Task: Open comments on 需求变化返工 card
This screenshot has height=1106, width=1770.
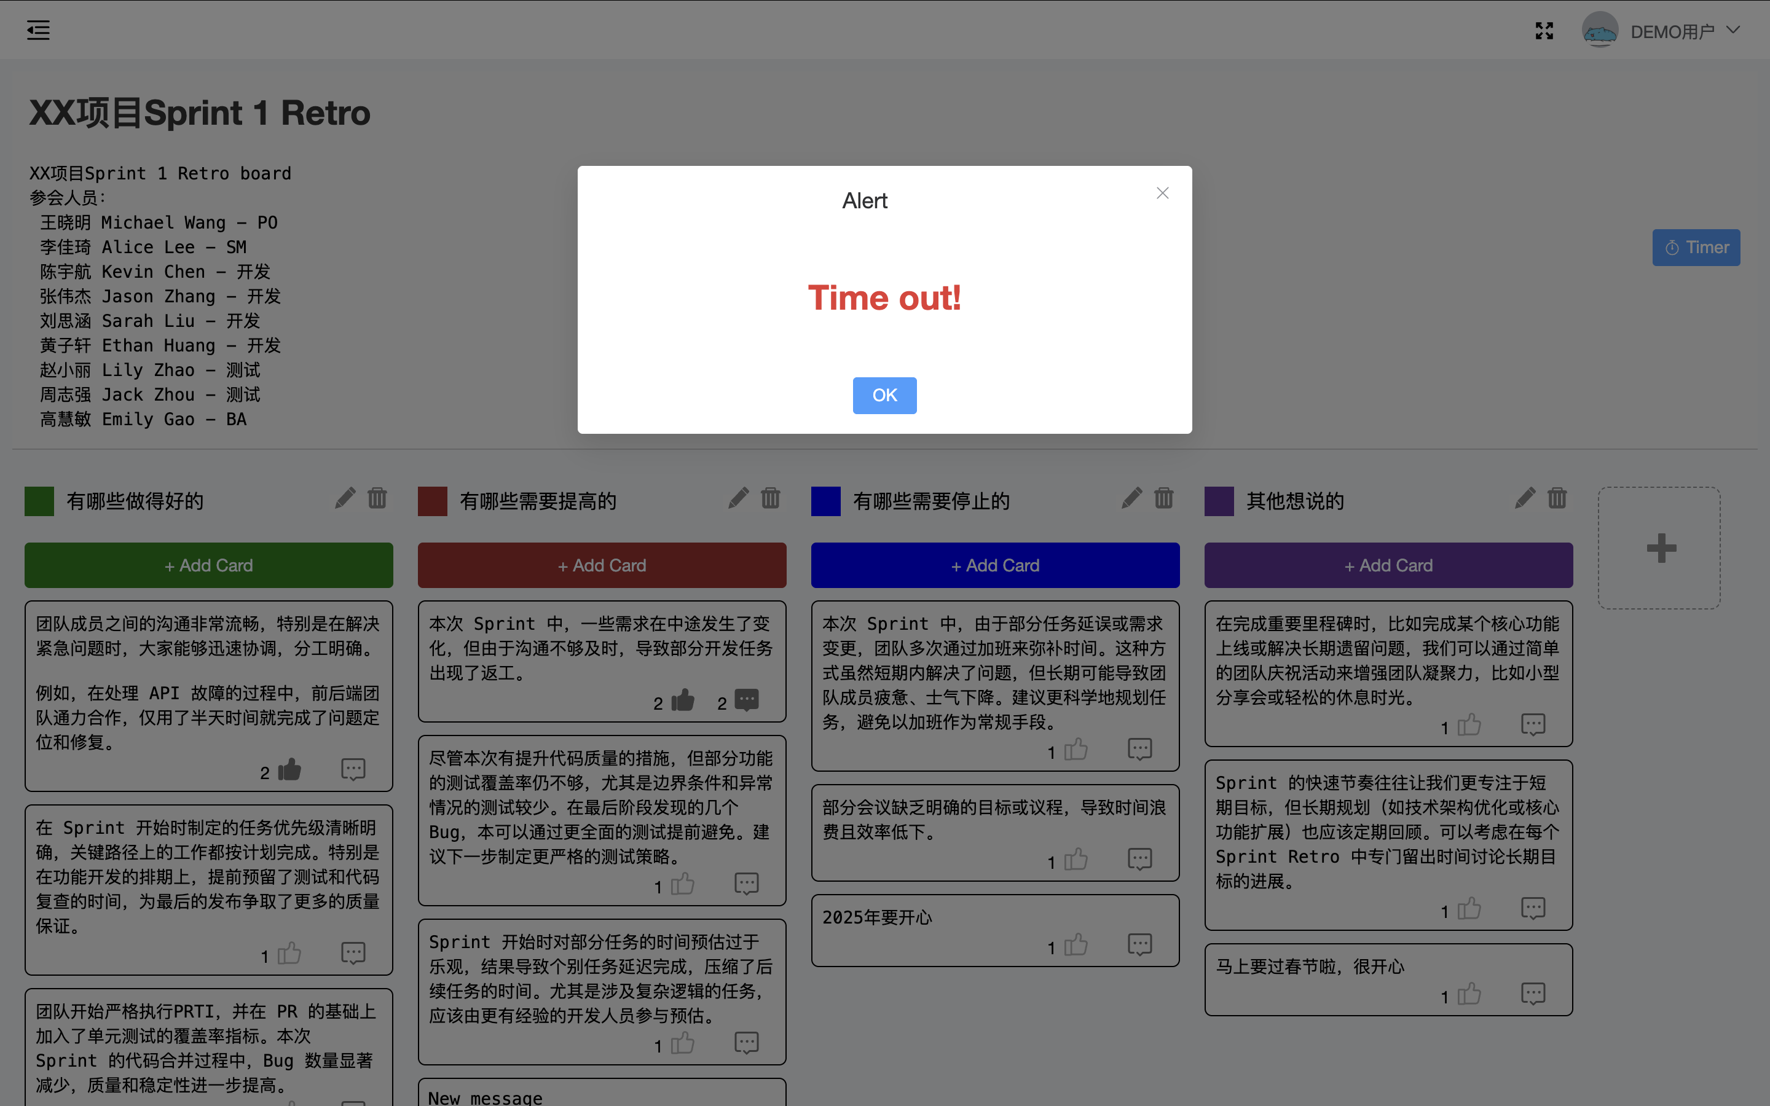Action: pos(746,700)
